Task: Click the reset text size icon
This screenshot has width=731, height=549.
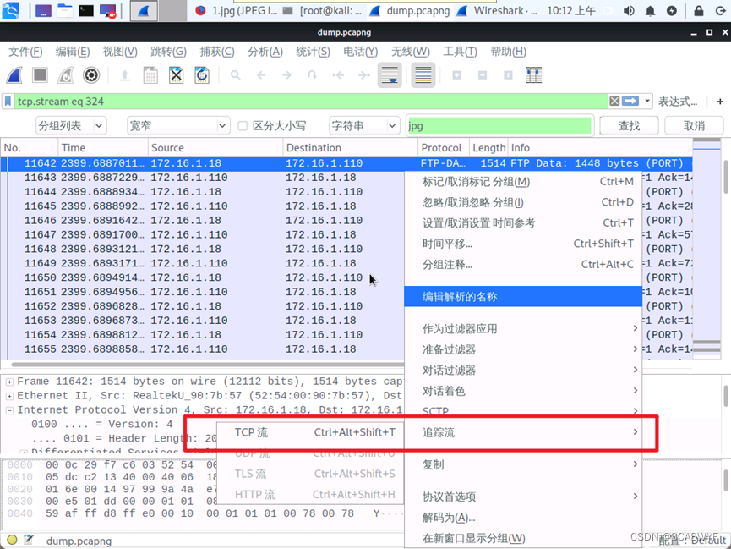Action: 508,75
